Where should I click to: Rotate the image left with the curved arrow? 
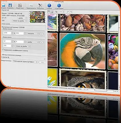tap(68, 12)
